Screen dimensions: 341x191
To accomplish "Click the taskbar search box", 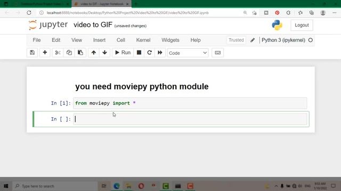I will click(x=55, y=186).
